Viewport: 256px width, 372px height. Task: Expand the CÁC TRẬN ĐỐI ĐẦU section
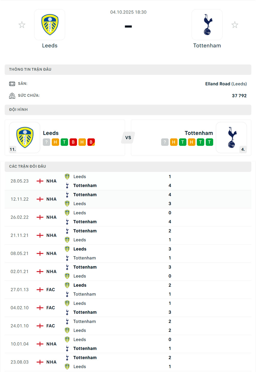tap(128, 166)
